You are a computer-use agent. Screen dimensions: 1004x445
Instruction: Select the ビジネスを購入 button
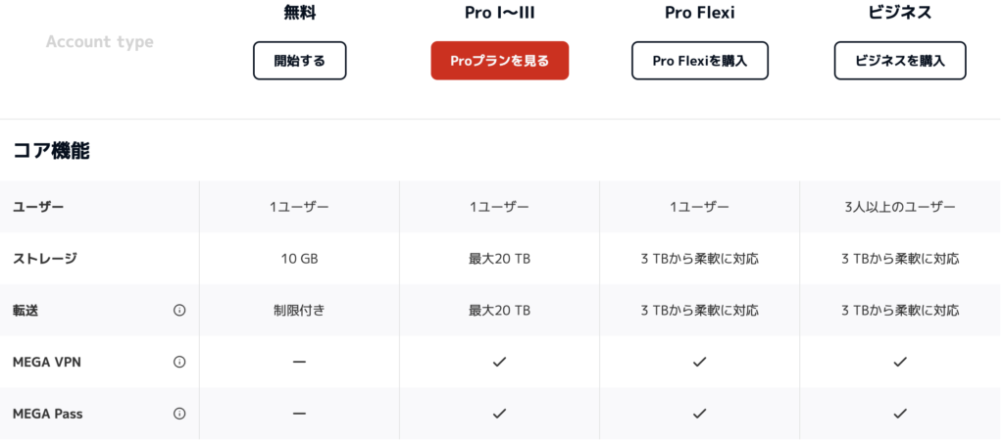pyautogui.click(x=900, y=61)
